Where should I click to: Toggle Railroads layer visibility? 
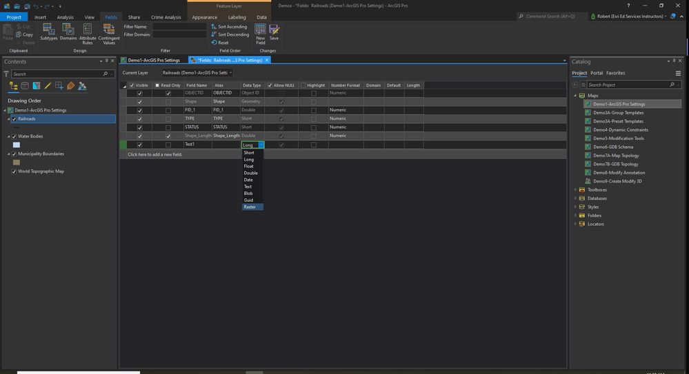[x=14, y=119]
